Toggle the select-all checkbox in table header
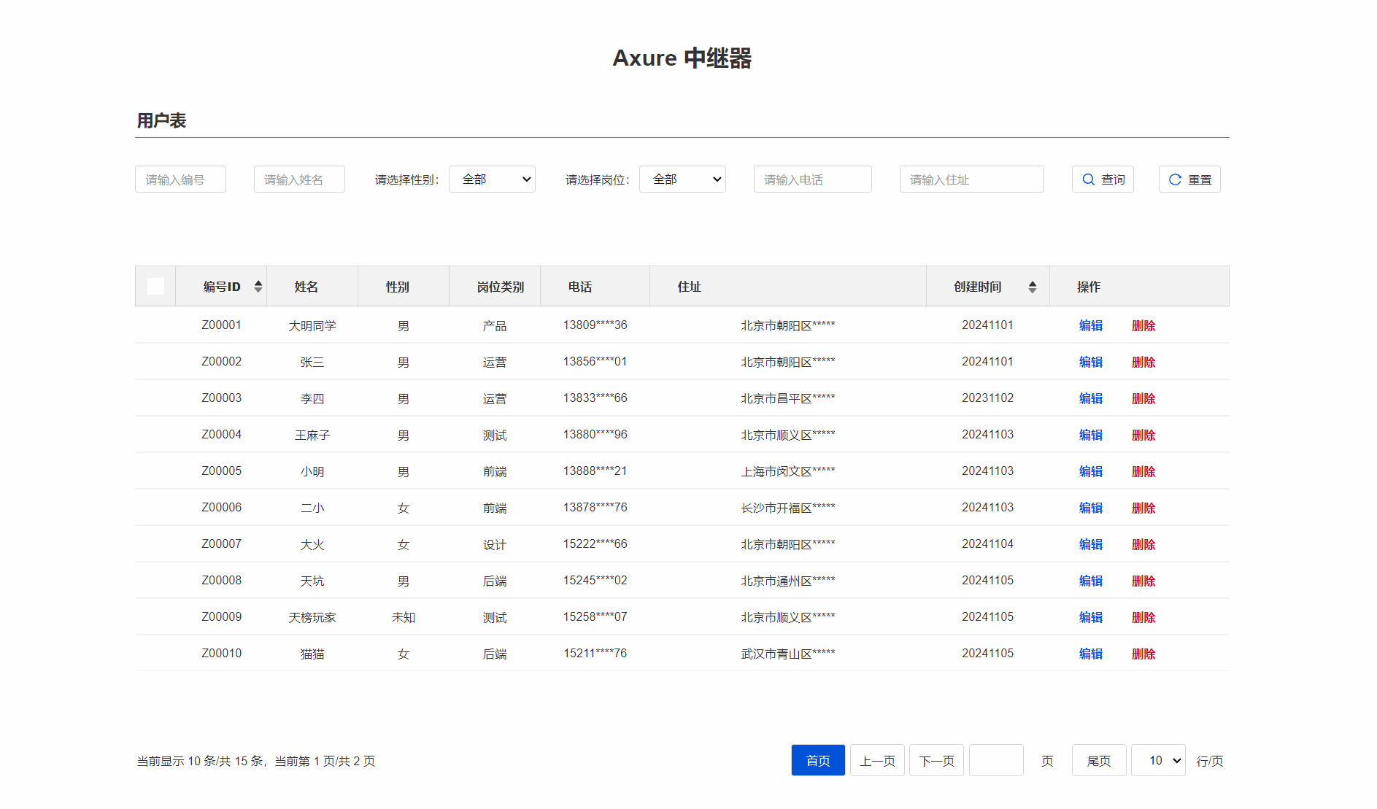This screenshot has width=1377, height=809. [155, 286]
